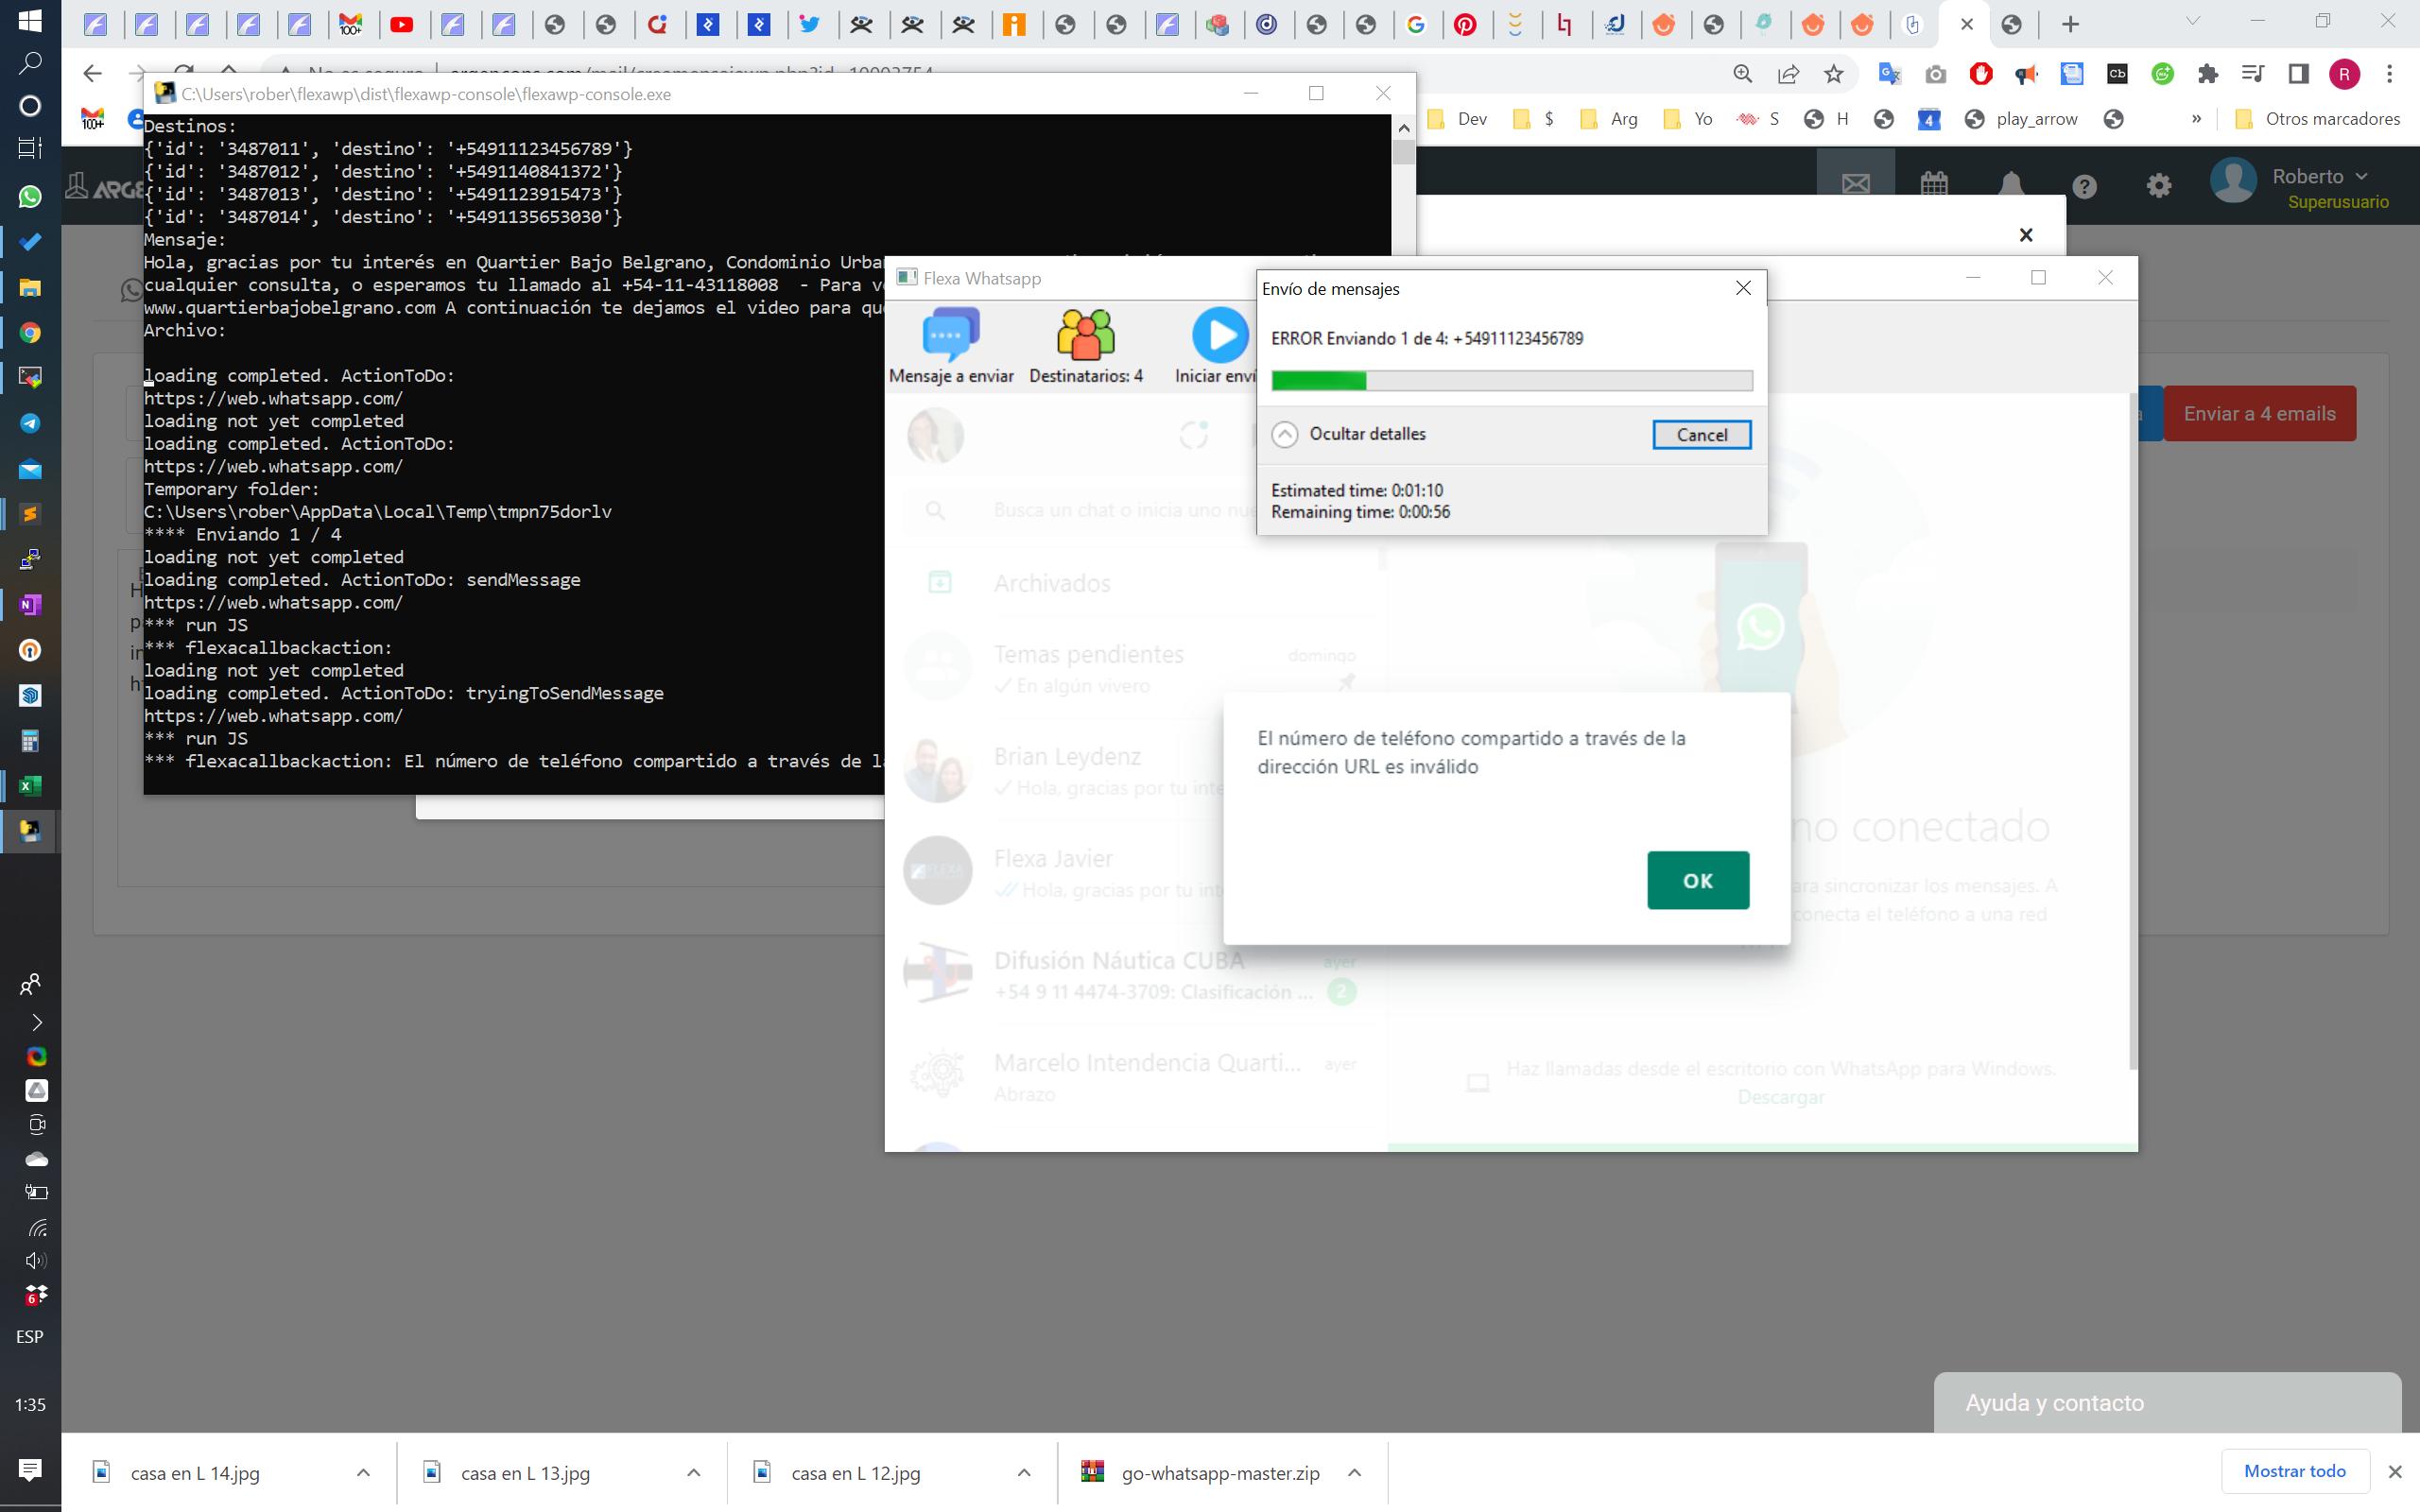The height and width of the screenshot is (1512, 2420).
Task: Click Cancel in Envío de mensajes dialog
Action: point(1701,434)
